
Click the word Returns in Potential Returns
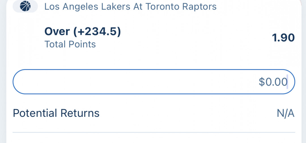80,113
